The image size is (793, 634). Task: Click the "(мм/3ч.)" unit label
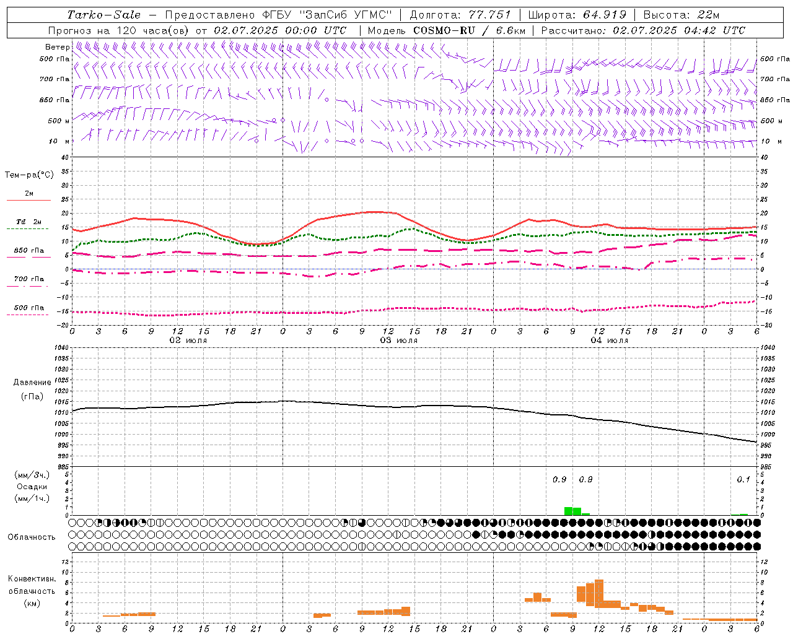(32, 475)
